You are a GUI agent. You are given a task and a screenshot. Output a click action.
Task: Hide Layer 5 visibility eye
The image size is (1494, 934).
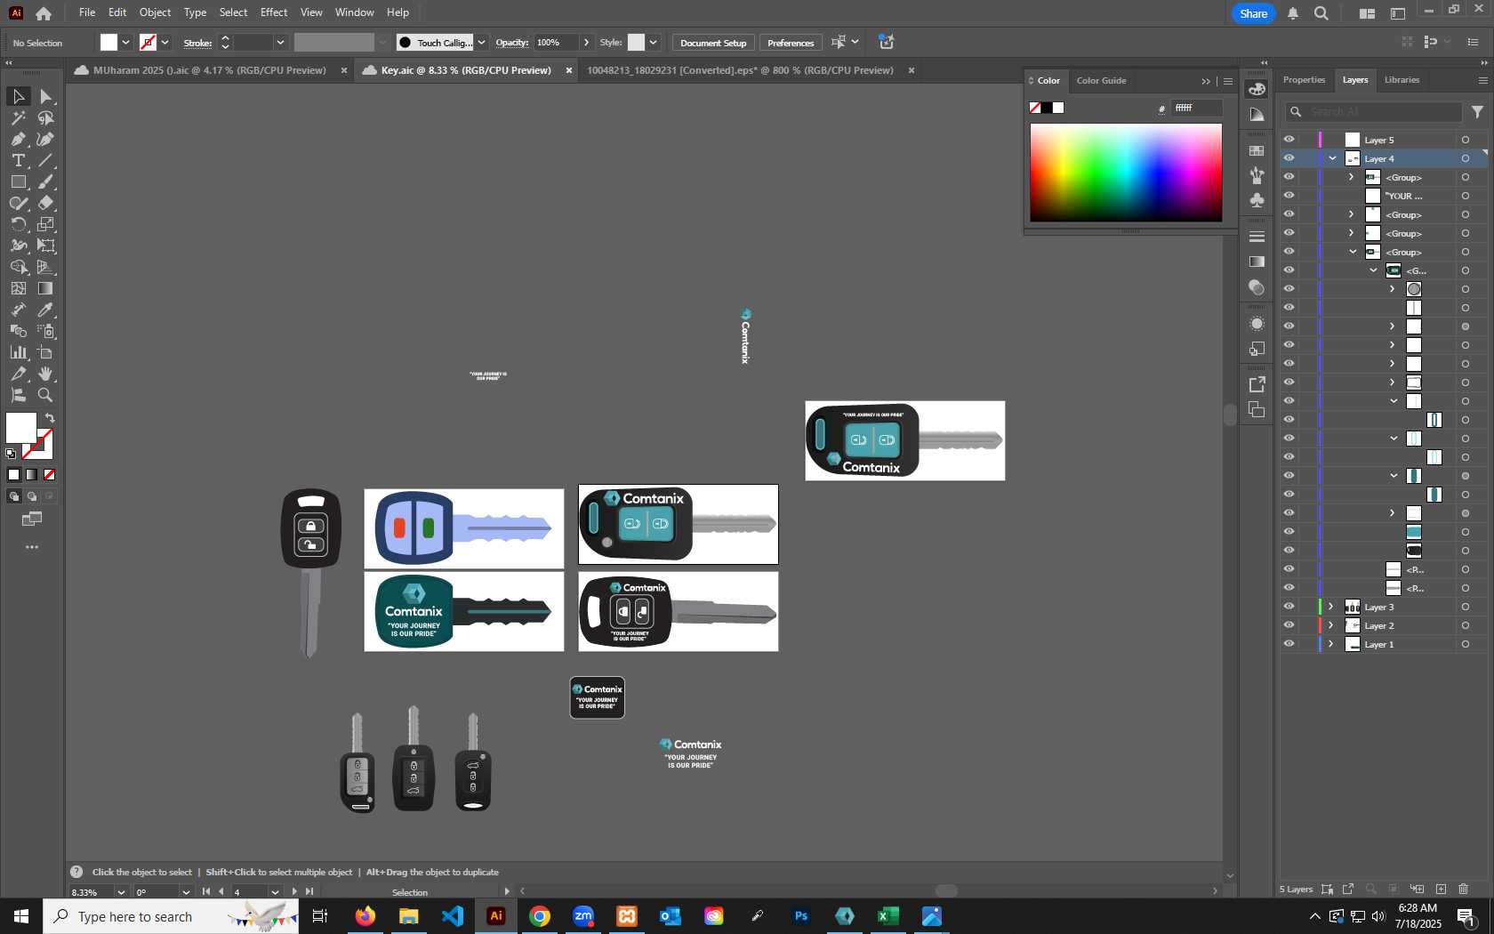pos(1289,140)
